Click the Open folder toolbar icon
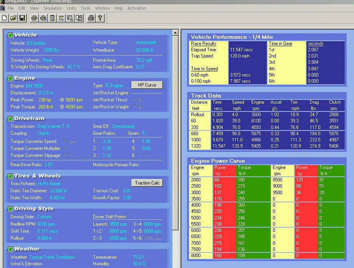This screenshot has height=268, width=354. coord(13,18)
